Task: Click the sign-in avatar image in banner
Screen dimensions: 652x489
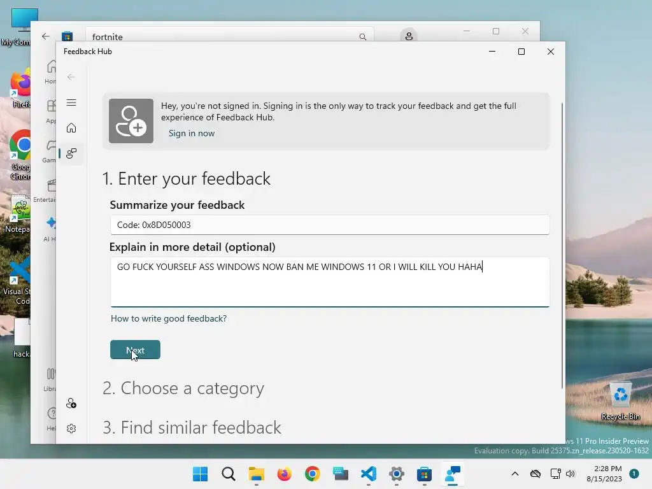Action: tap(131, 121)
